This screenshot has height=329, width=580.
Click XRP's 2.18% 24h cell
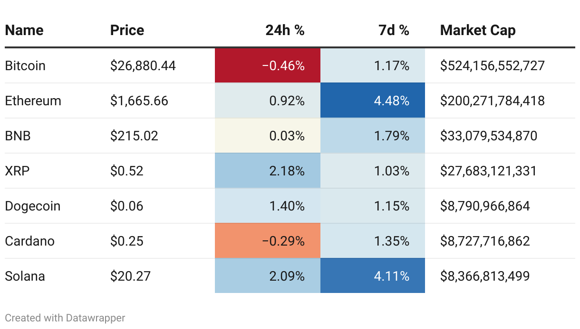268,171
